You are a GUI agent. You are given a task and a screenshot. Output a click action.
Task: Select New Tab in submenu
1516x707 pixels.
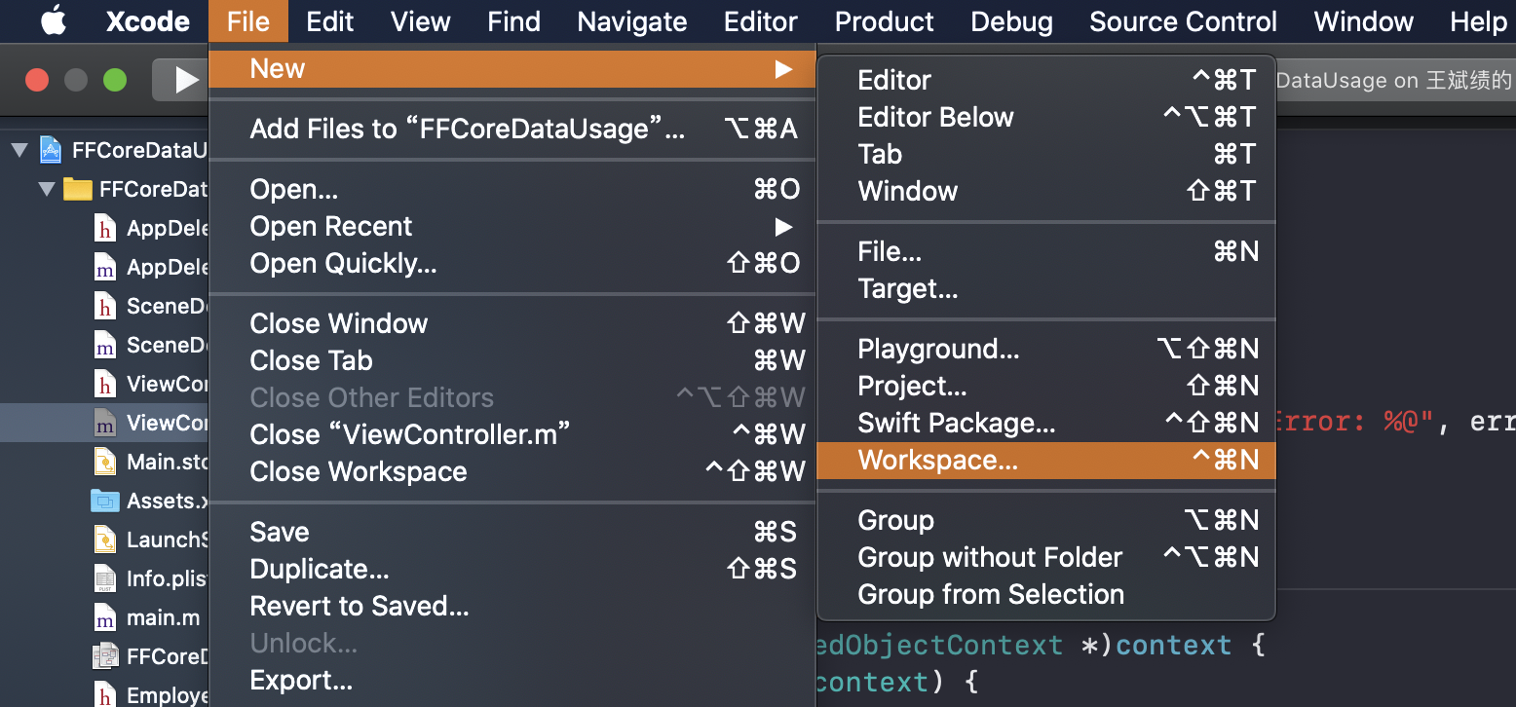point(1045,154)
